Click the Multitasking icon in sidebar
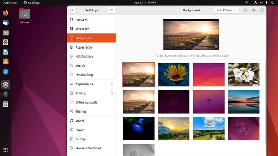 (x=71, y=75)
